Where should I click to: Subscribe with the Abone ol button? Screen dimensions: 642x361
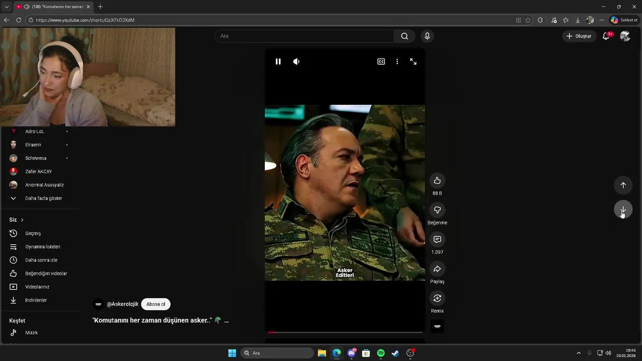coord(156,304)
